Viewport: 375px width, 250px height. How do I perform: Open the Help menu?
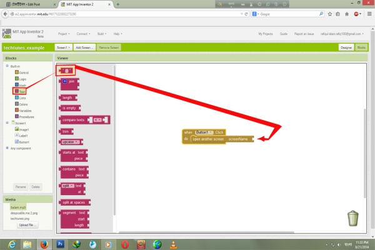point(117,34)
